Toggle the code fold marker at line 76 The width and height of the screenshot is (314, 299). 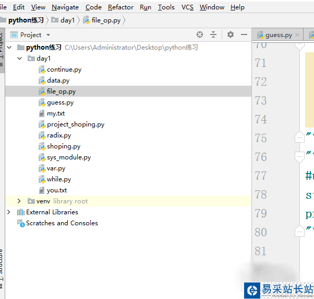tap(299, 156)
